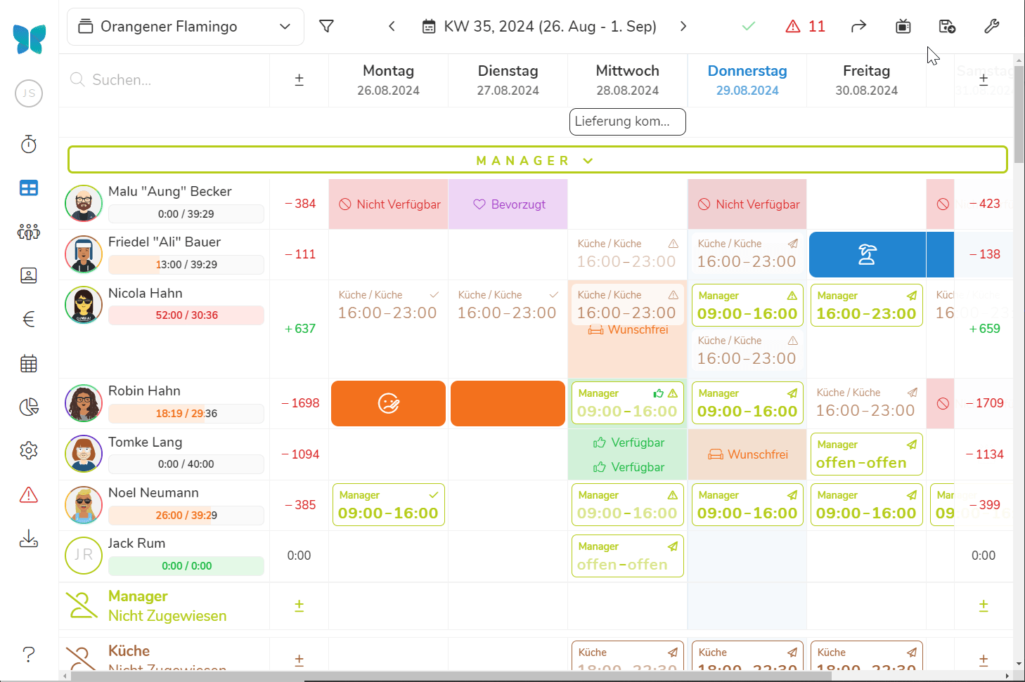Click the share arrow icon in toolbar
Screen dimensions: 1025x682
pos(858,27)
